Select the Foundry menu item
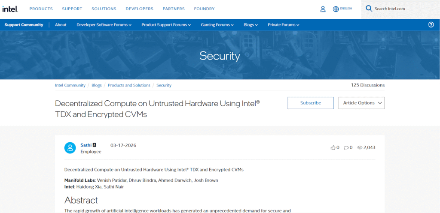Screen dimensions: 440x213 (204, 9)
